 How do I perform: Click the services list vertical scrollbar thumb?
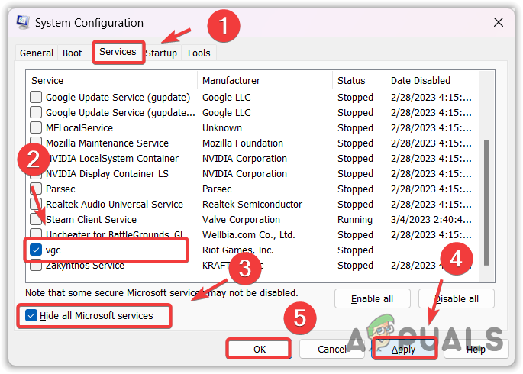(x=486, y=203)
